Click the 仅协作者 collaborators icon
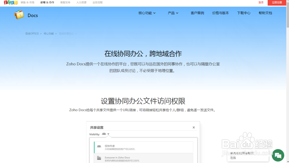The image size is (289, 163). (99, 146)
